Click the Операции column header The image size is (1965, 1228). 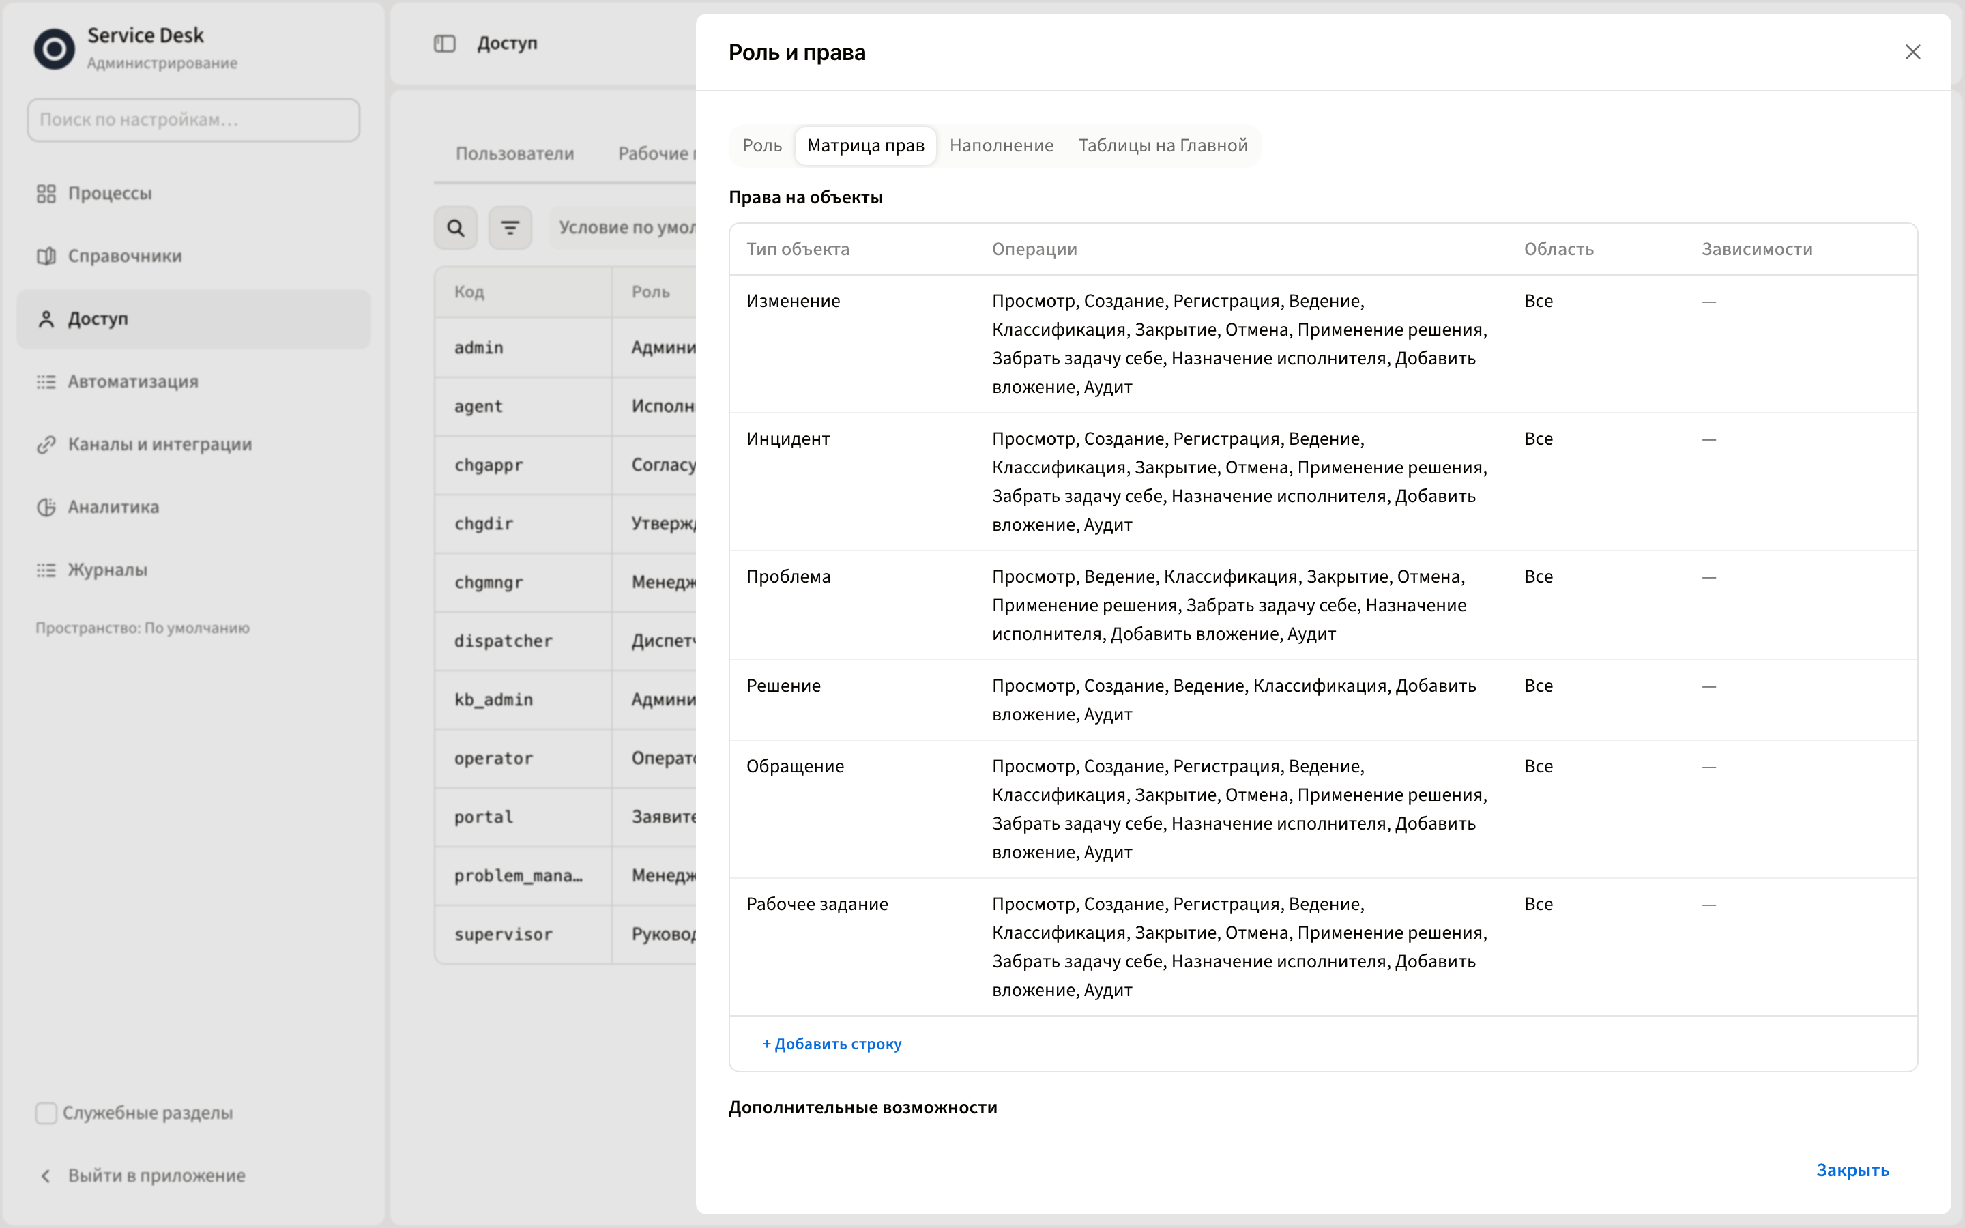(1034, 249)
